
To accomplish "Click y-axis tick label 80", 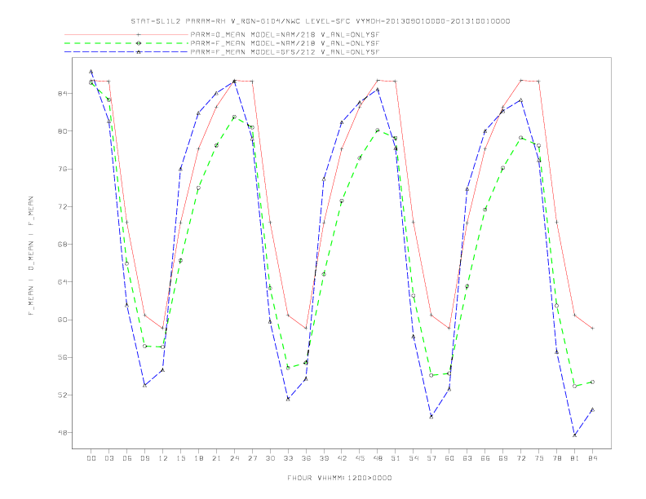I will (62, 131).
